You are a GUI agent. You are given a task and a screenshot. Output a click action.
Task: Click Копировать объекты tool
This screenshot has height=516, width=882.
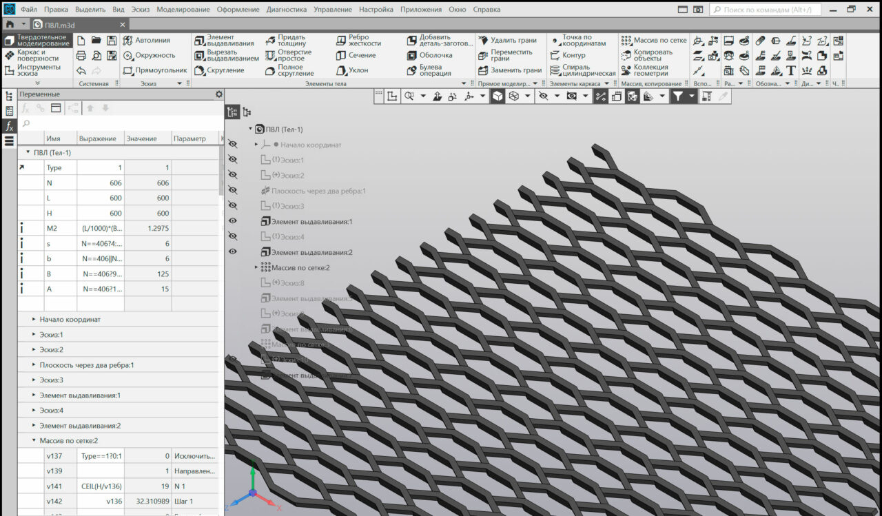(646, 55)
